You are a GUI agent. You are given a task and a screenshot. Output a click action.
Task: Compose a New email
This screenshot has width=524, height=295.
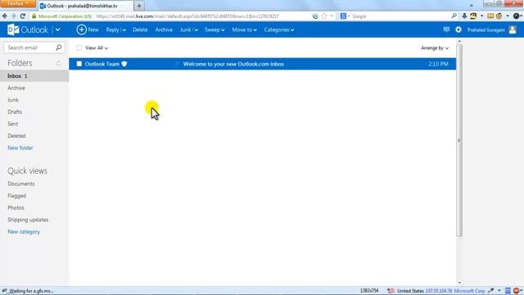(x=88, y=29)
